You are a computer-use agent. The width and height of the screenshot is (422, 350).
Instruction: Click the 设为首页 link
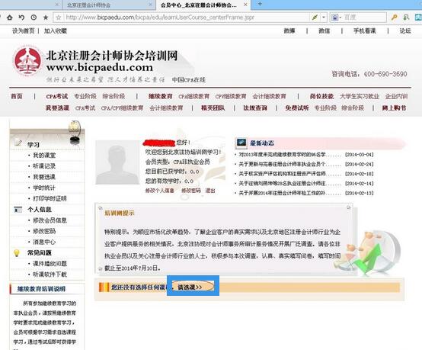(x=24, y=31)
